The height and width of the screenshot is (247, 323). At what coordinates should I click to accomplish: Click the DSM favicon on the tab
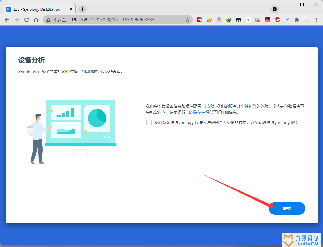point(9,9)
